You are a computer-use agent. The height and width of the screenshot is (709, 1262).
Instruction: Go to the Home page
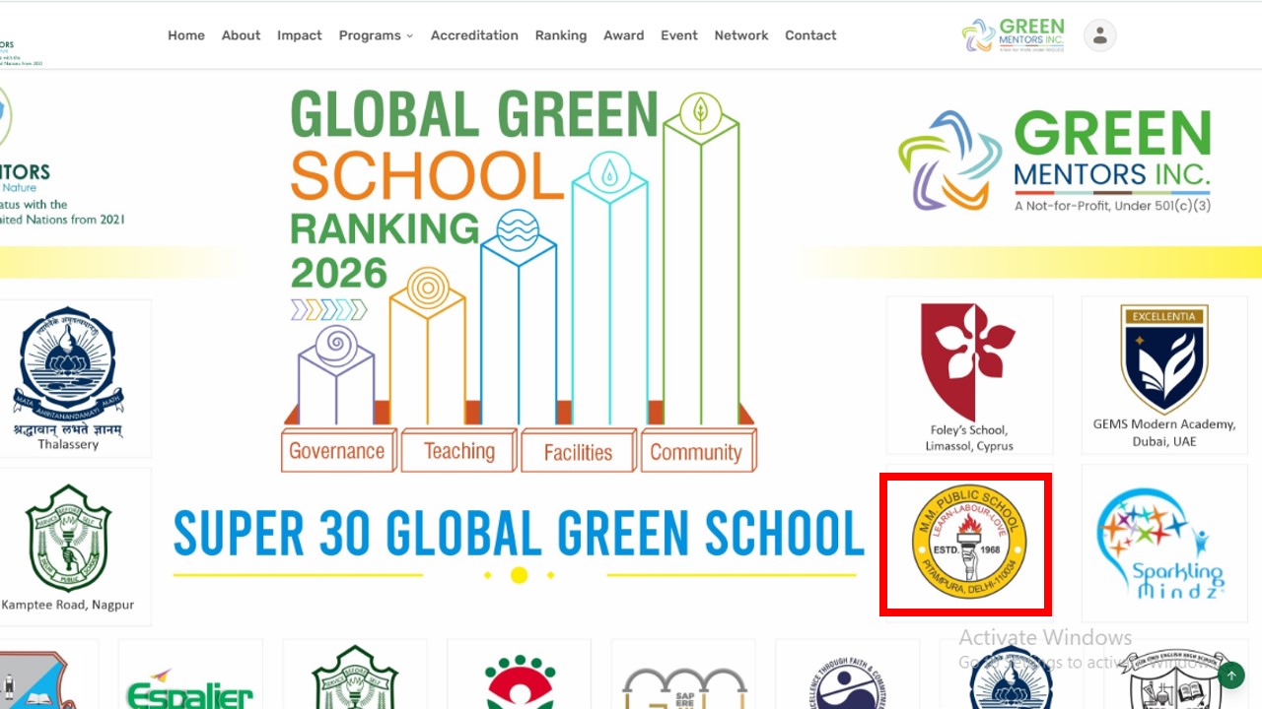186,35
